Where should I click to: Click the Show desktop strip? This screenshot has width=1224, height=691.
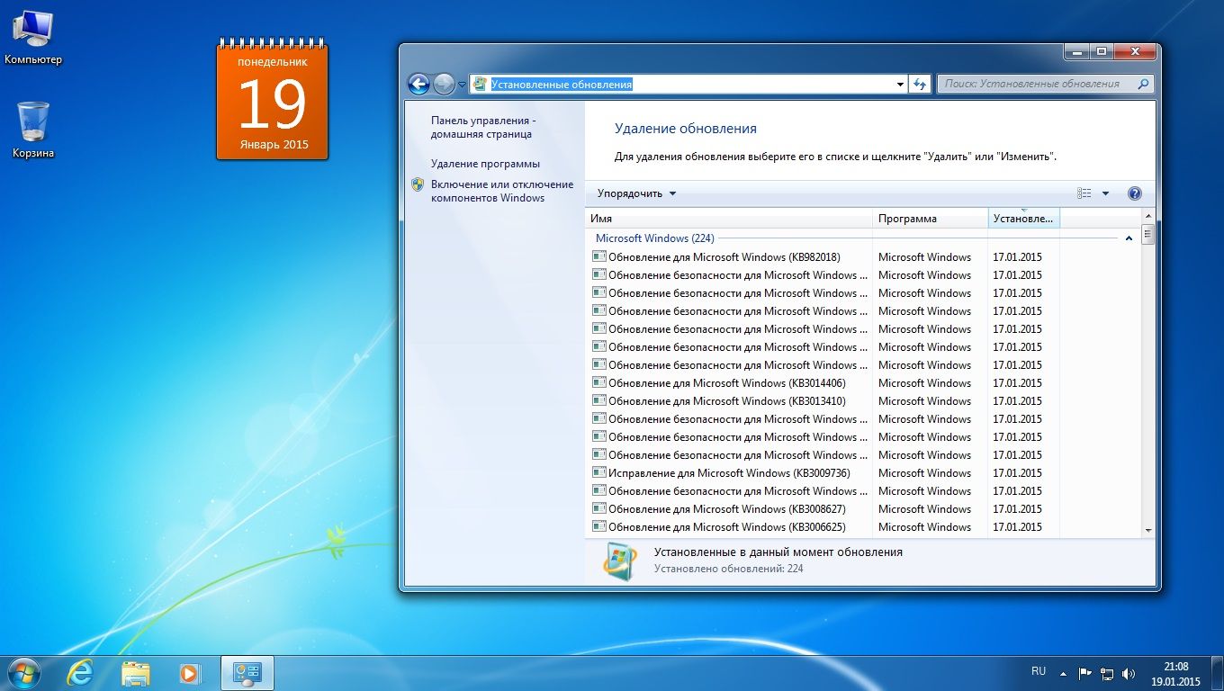point(1217,674)
